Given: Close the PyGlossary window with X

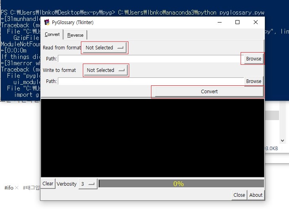Looking at the screenshot, I should (255, 22).
